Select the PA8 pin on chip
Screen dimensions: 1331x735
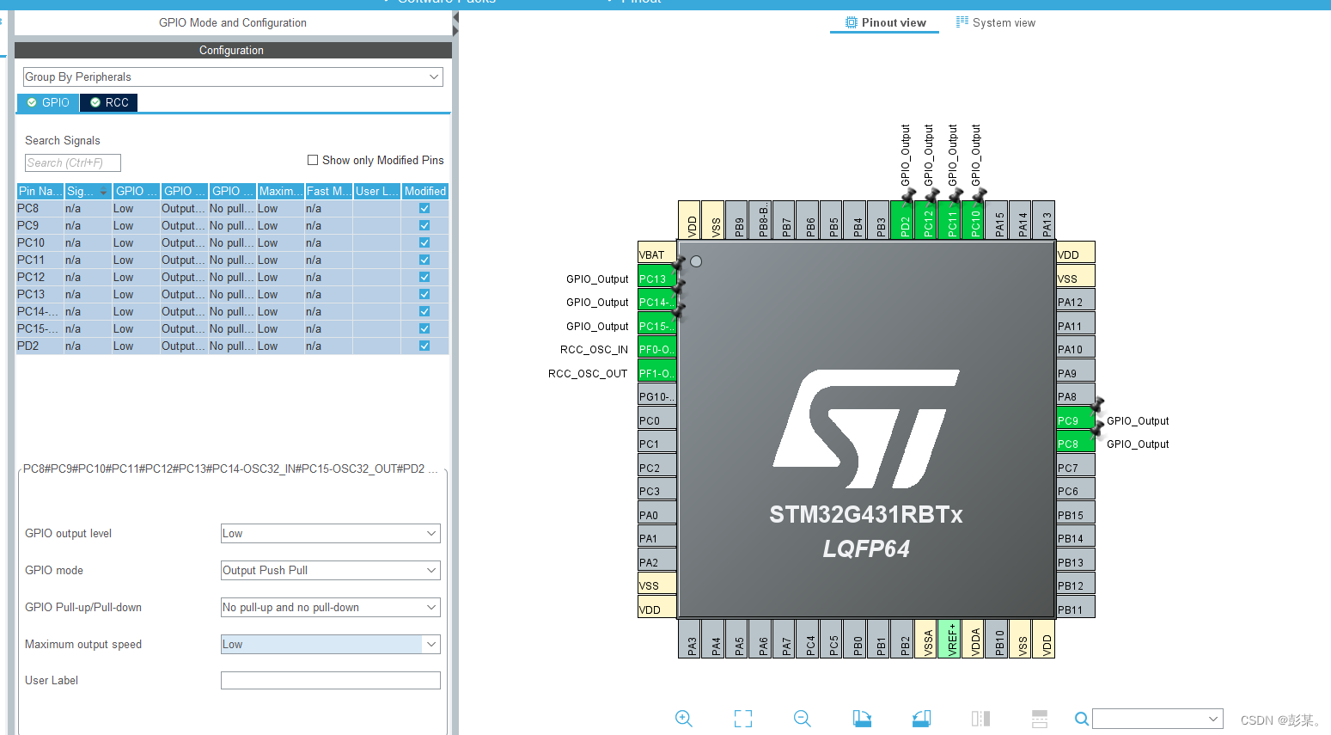[1076, 396]
